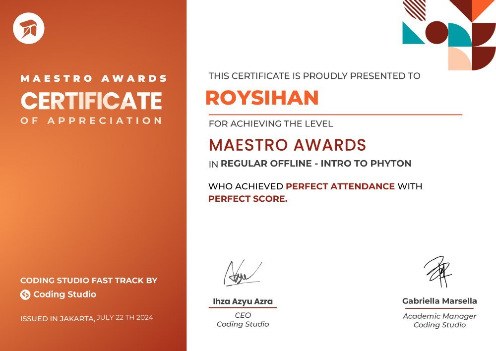Click the 'MAESTRO AWARDS' heading on the orange panel
This screenshot has width=496, height=351.
point(94,78)
